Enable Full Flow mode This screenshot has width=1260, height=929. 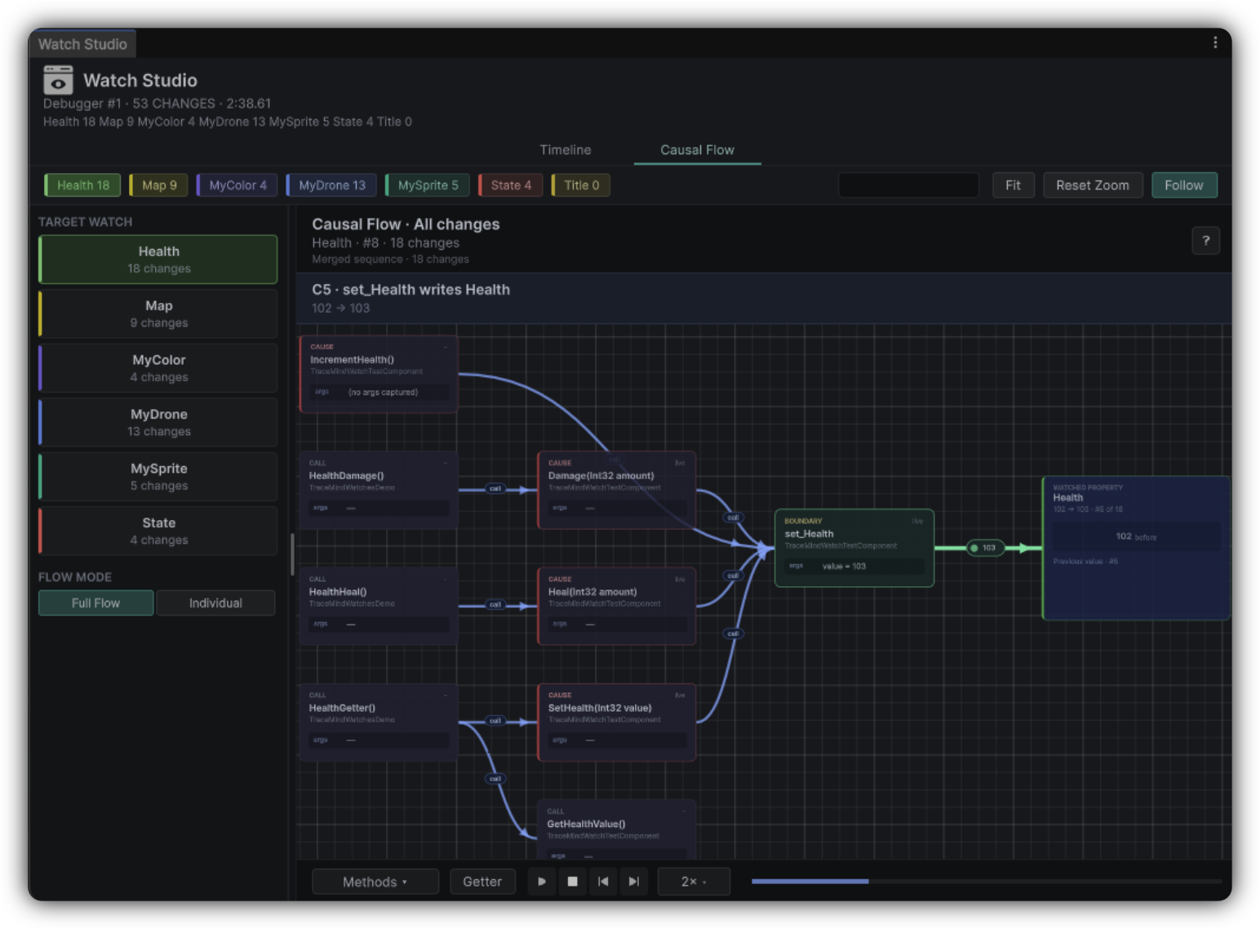[x=95, y=603]
